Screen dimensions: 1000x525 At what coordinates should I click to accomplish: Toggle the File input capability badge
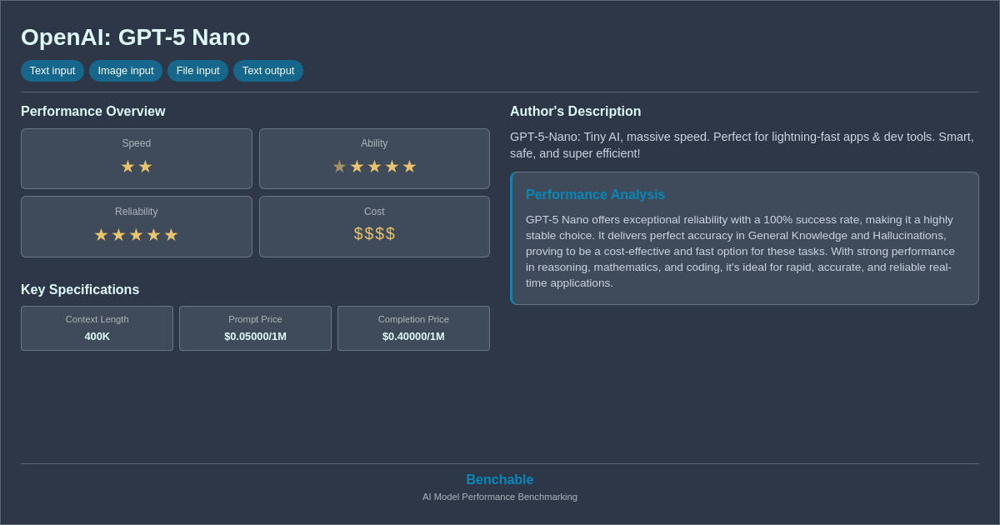click(197, 71)
